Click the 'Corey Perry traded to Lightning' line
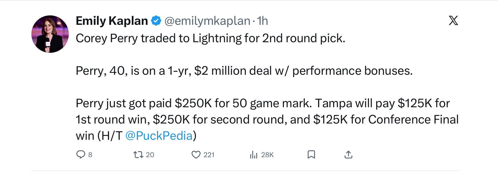Image resolution: width=498 pixels, height=176 pixels. pos(210,38)
